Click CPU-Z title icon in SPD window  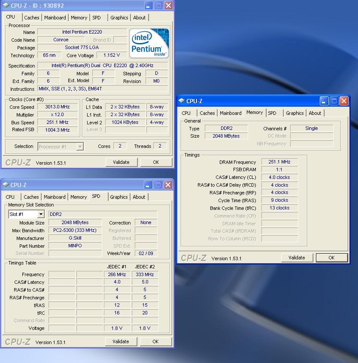click(x=6, y=185)
